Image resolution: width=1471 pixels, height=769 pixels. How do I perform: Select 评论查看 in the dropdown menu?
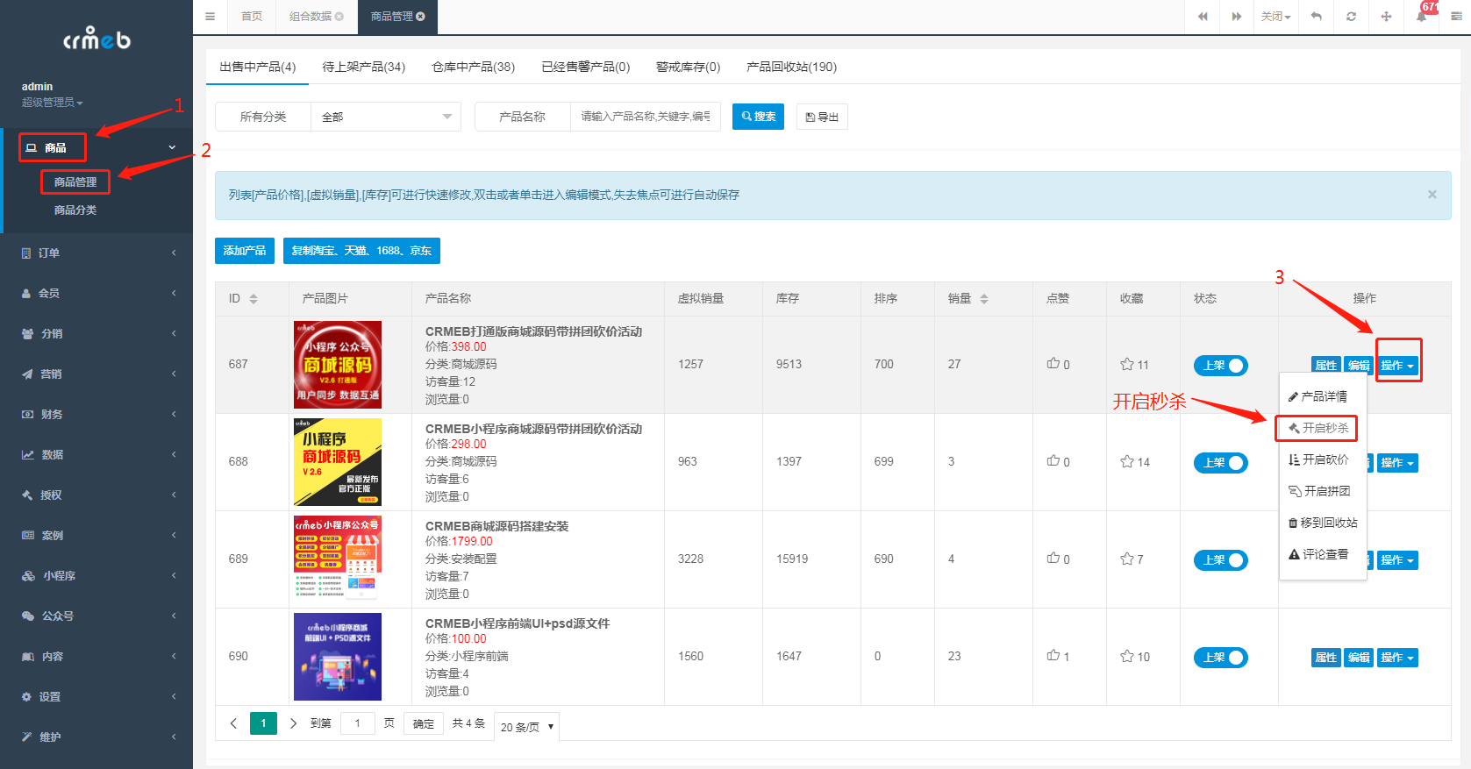click(x=1323, y=554)
